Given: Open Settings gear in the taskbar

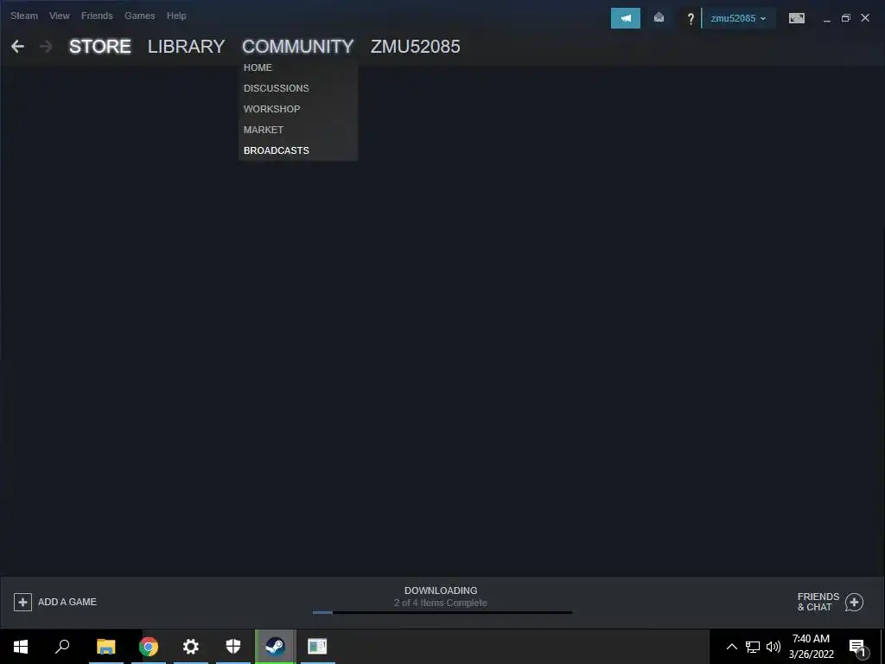Looking at the screenshot, I should tap(191, 647).
